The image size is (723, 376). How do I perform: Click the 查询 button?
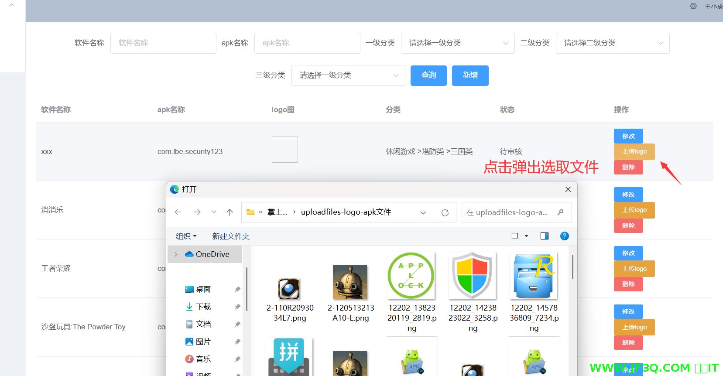pos(428,75)
